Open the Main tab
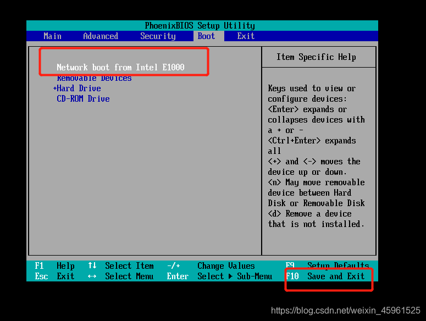This screenshot has width=426, height=321. point(52,36)
